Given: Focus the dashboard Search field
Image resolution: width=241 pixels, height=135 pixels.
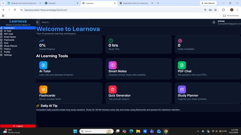Looking at the screenshot, I should tap(64, 22).
